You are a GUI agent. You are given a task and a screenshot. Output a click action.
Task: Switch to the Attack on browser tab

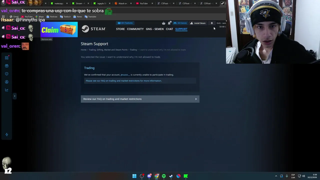(x=122, y=3)
